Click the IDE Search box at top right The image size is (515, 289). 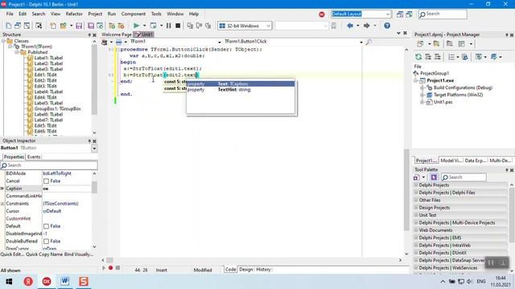point(443,14)
